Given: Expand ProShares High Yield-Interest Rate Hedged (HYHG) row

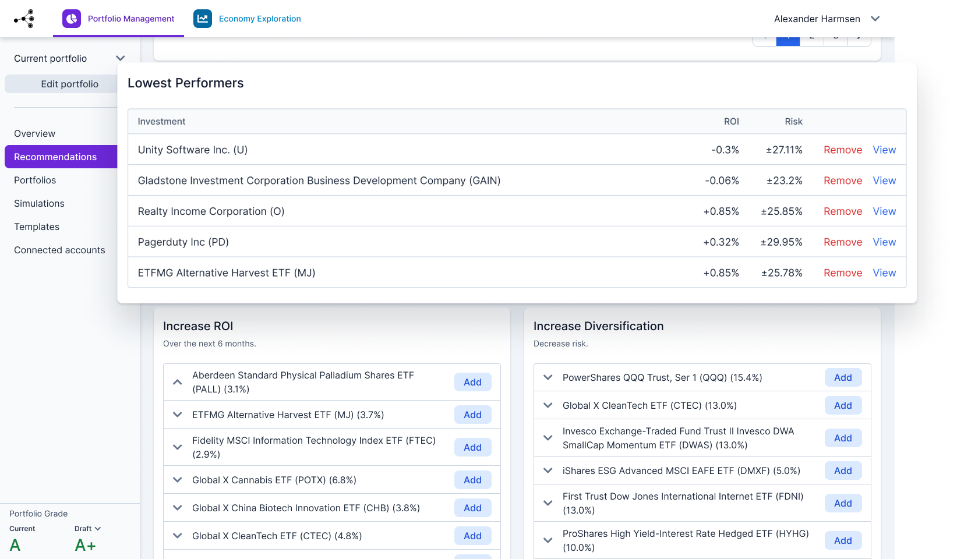Looking at the screenshot, I should (548, 540).
